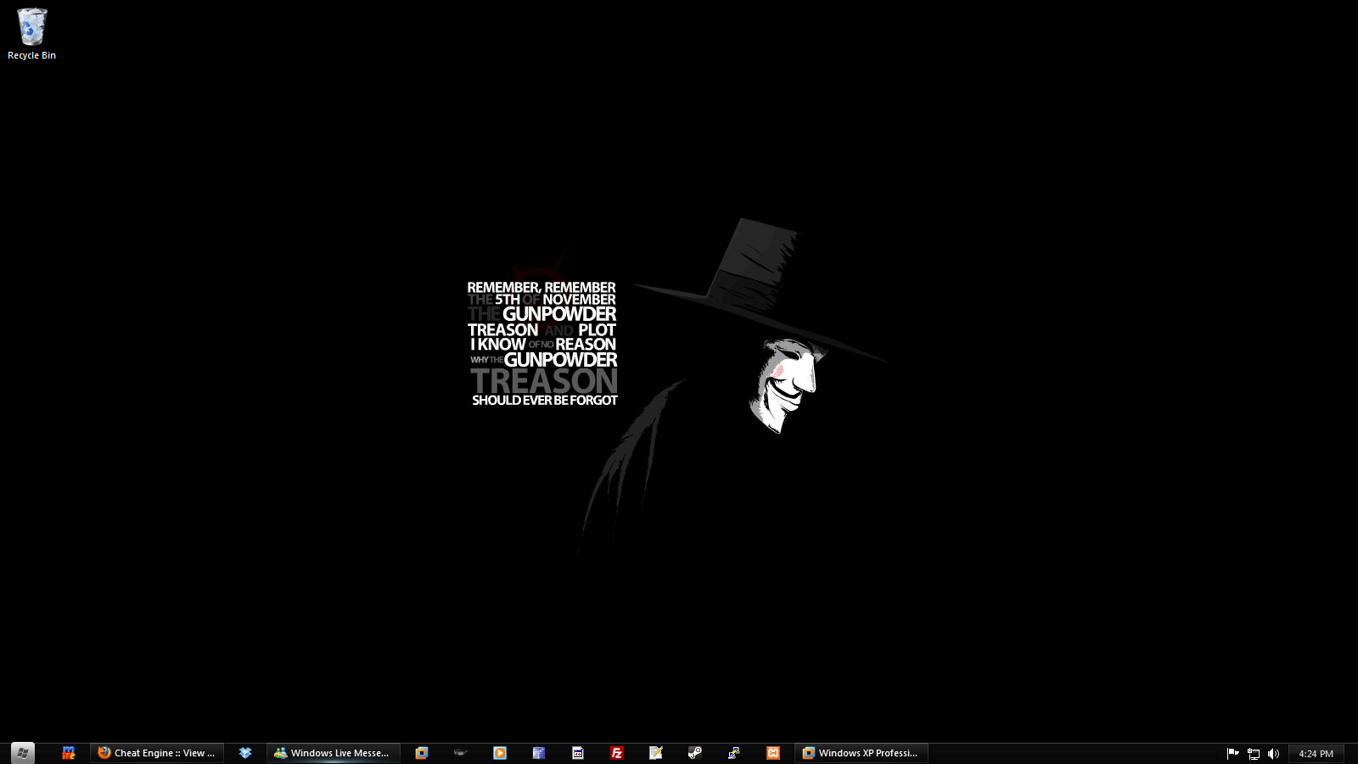The image size is (1358, 764).
Task: Launch mIRC from the taskbar
Action: (69, 753)
